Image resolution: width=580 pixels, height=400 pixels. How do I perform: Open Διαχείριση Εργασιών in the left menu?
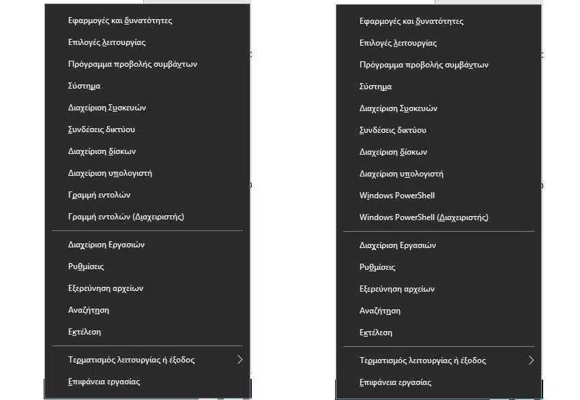pyautogui.click(x=147, y=245)
